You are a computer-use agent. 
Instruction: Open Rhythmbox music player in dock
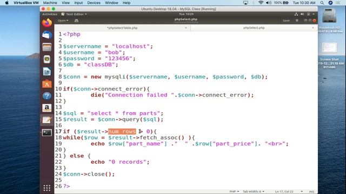coord(47,59)
